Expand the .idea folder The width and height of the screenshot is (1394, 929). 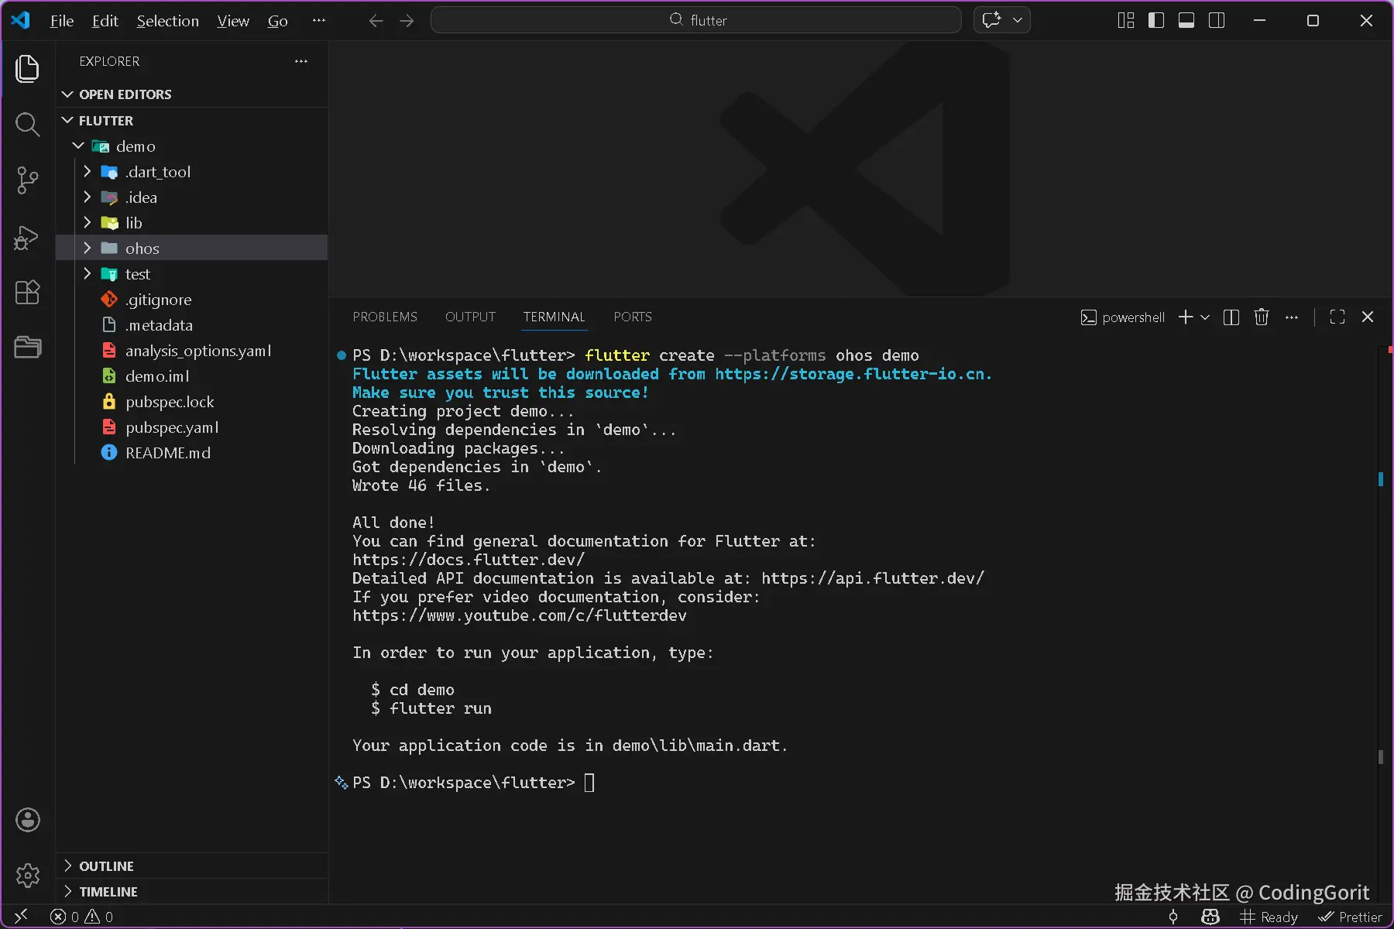click(194, 197)
